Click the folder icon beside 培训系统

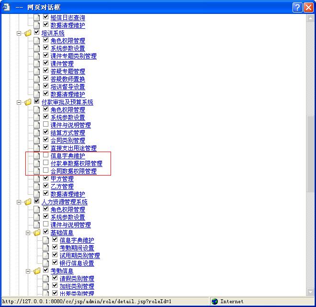pos(28,33)
